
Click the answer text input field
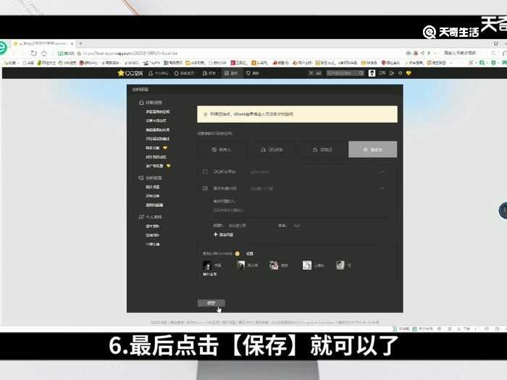coord(296,225)
